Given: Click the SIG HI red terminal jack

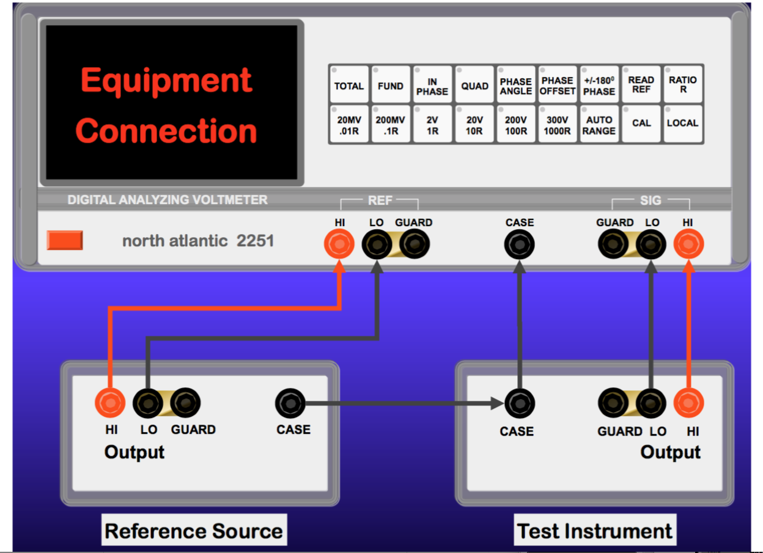Looking at the screenshot, I should tap(688, 245).
